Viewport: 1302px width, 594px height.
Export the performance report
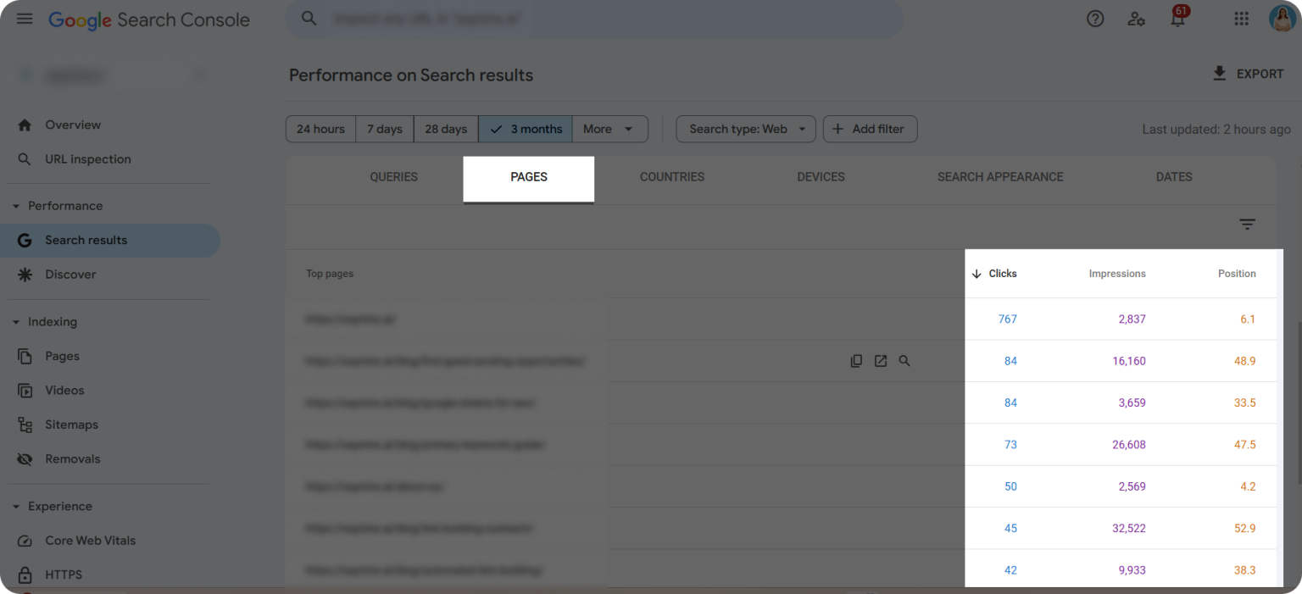tap(1248, 74)
